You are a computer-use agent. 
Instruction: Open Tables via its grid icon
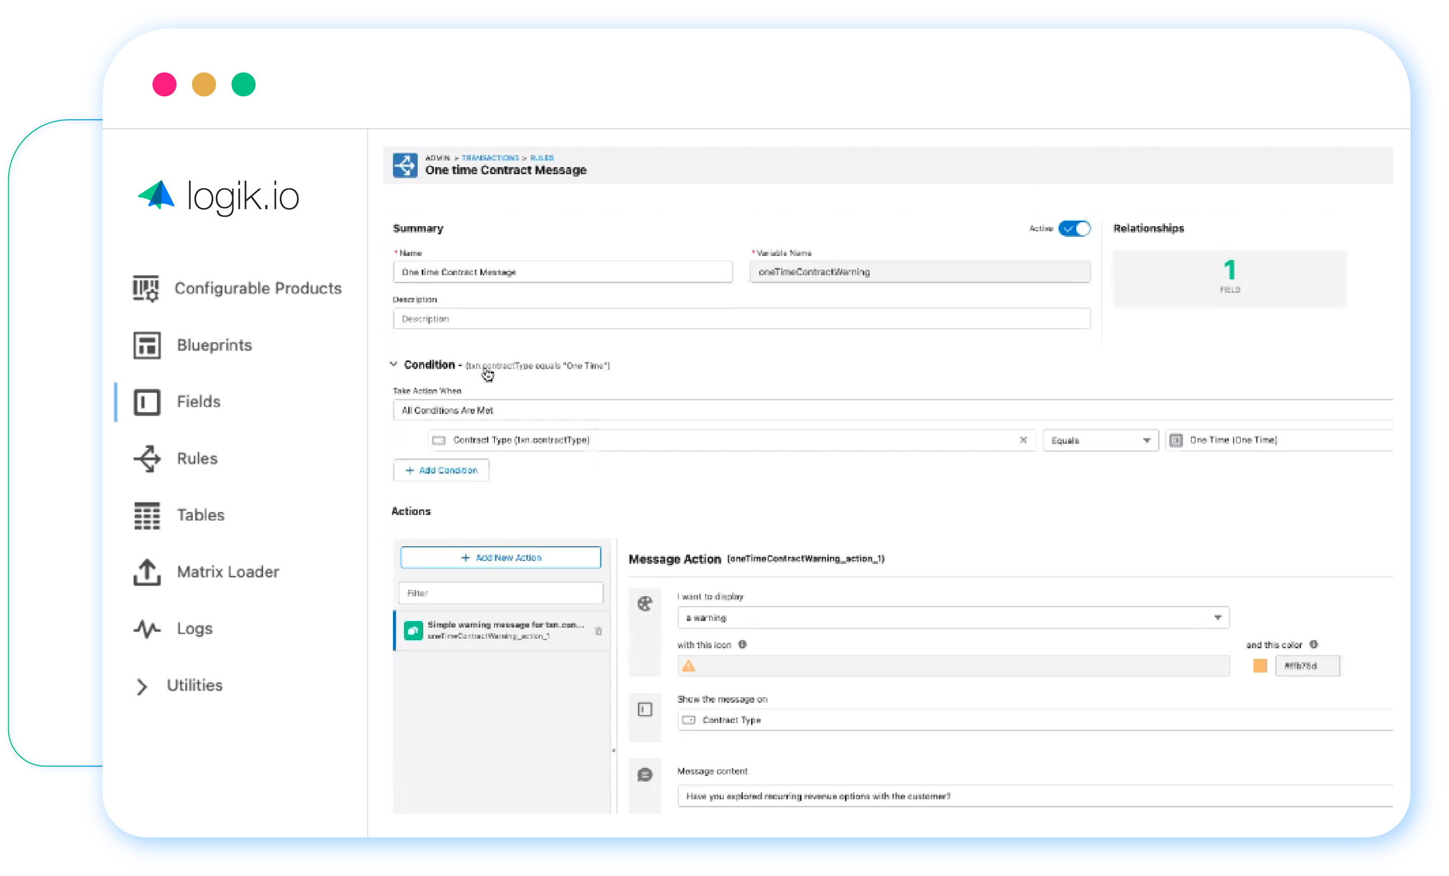pyautogui.click(x=147, y=515)
